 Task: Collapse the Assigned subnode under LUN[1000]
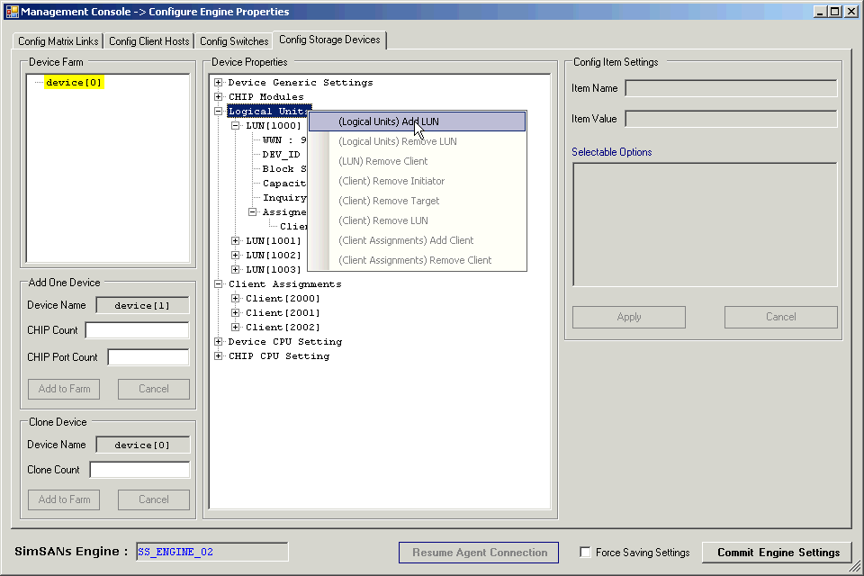252,211
